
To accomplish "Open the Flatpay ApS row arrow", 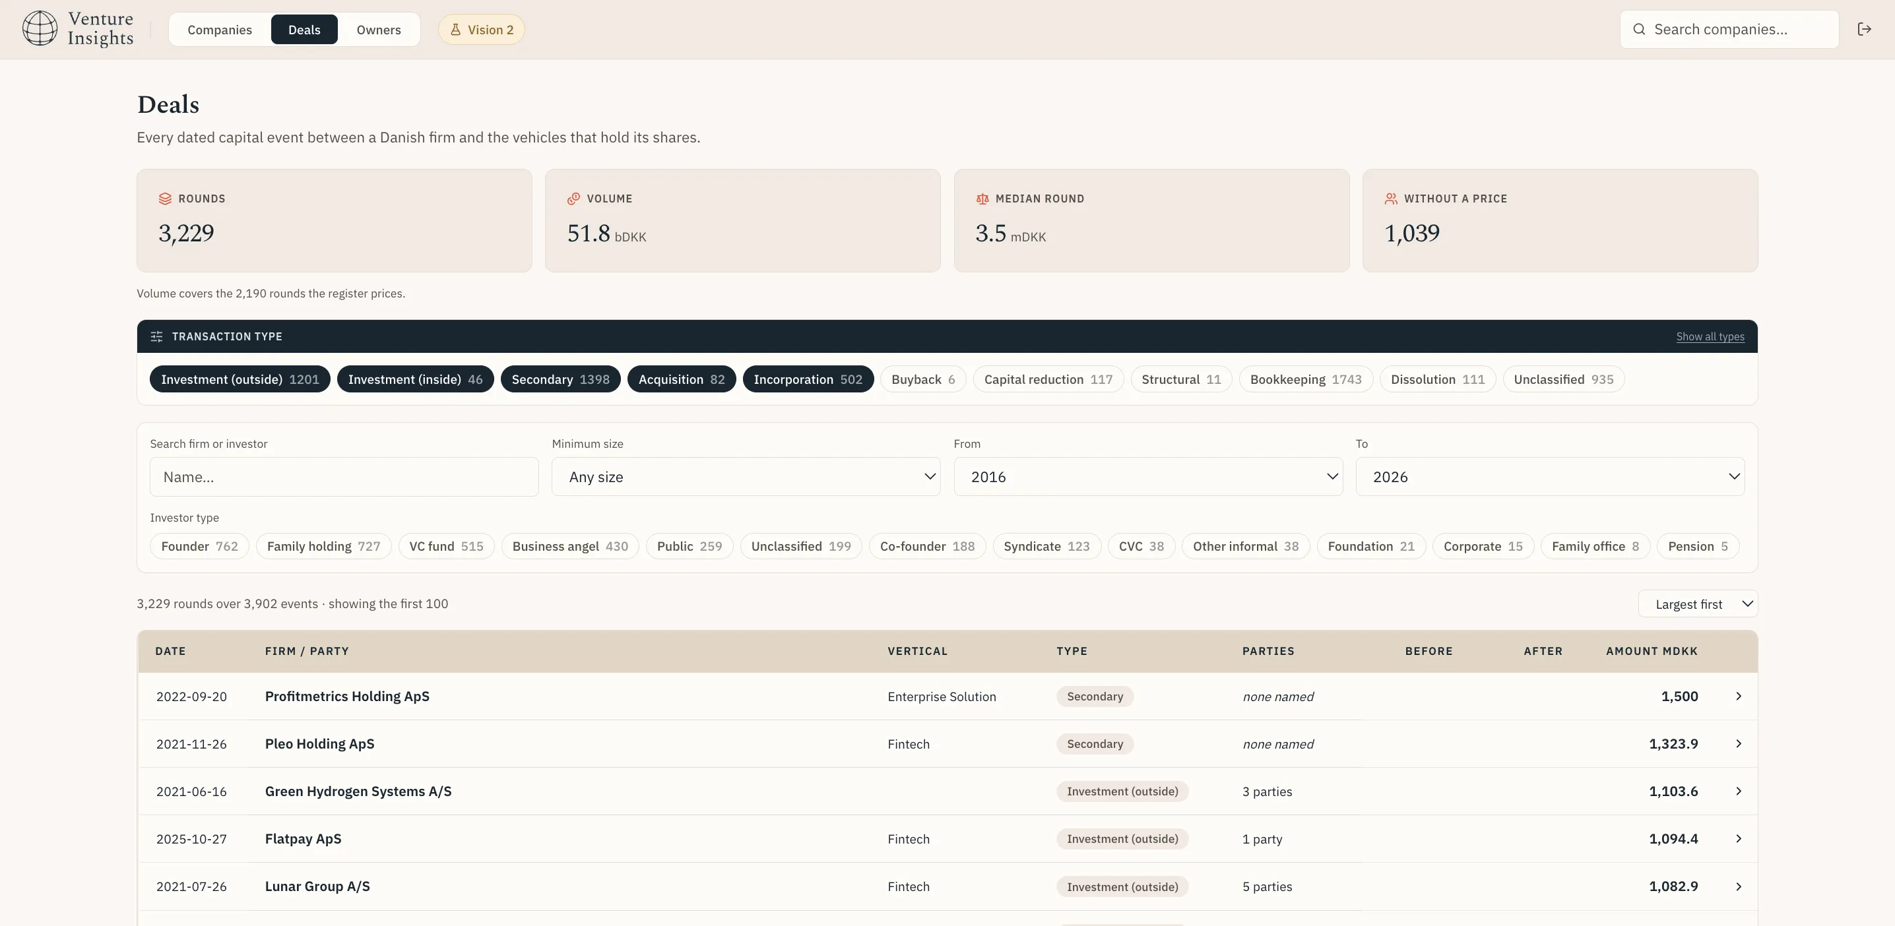I will coord(1739,838).
